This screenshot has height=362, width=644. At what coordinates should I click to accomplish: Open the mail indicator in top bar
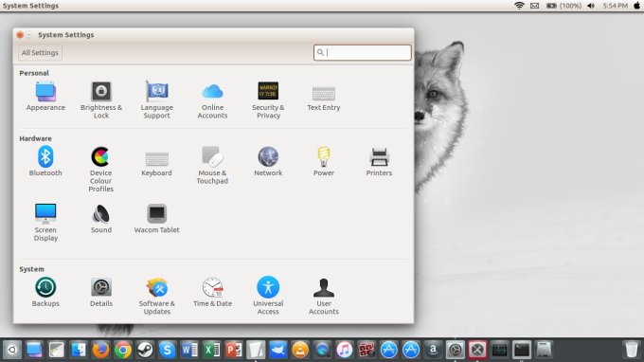click(x=534, y=6)
